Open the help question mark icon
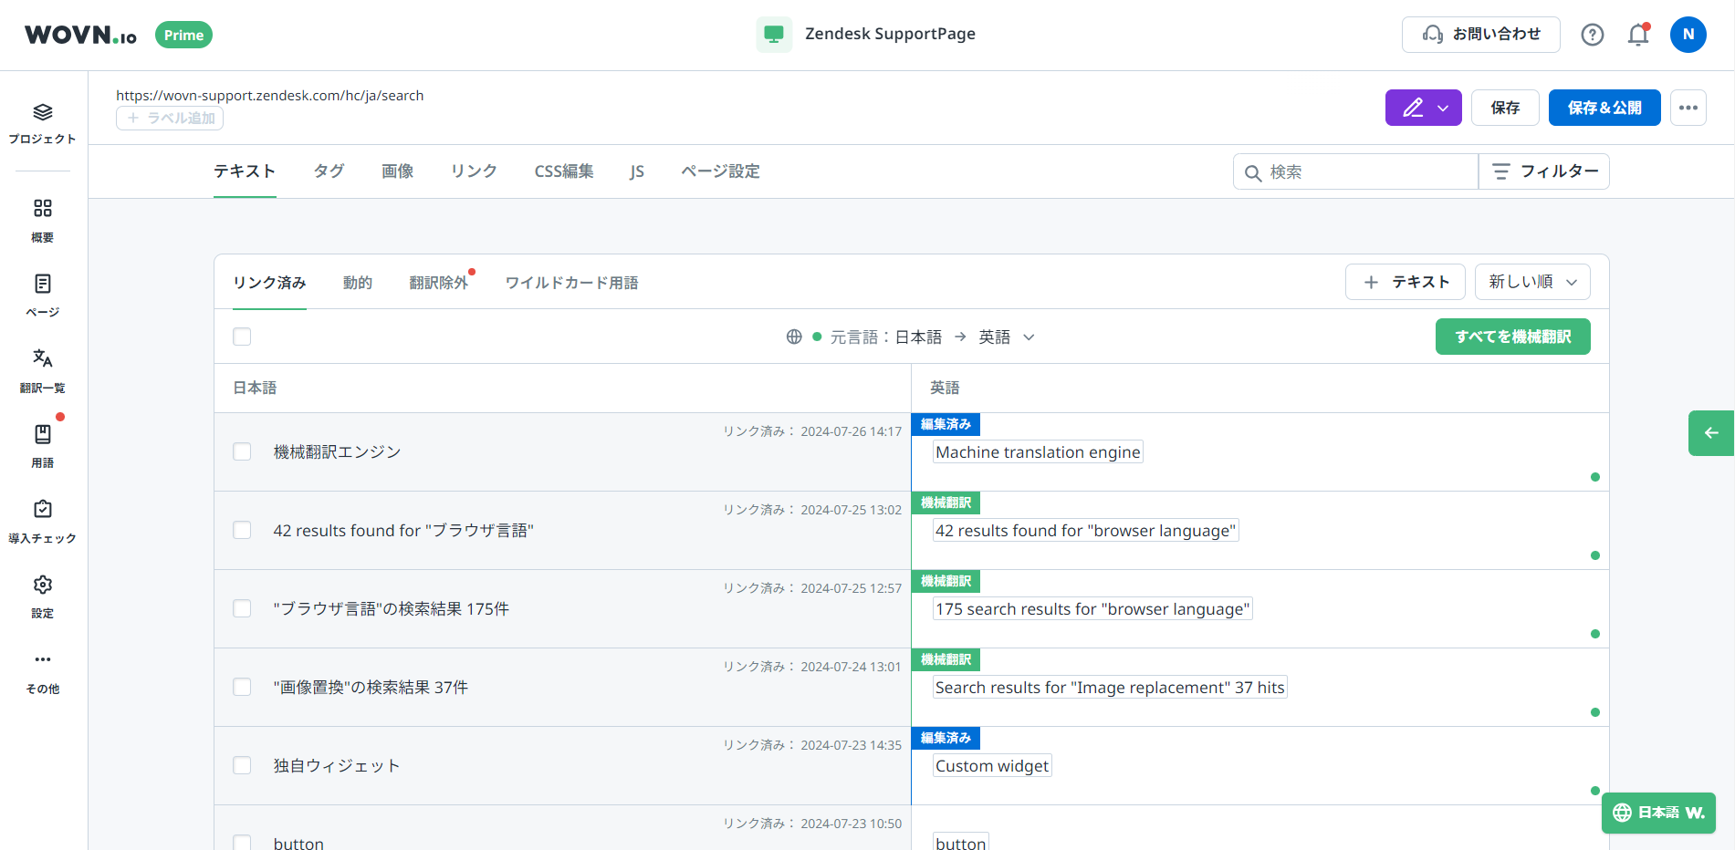1735x850 pixels. (1592, 35)
